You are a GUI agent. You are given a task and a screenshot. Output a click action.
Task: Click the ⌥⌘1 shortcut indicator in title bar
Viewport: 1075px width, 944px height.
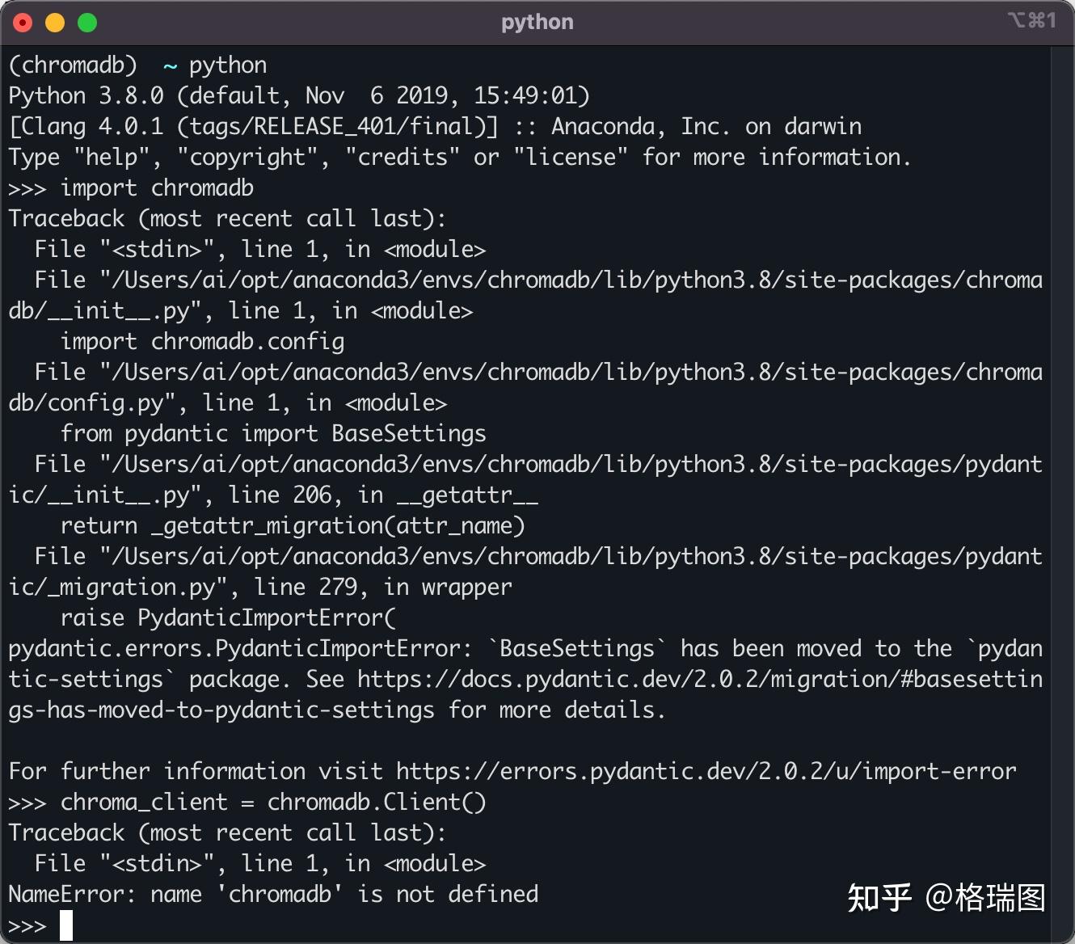coord(1031,20)
